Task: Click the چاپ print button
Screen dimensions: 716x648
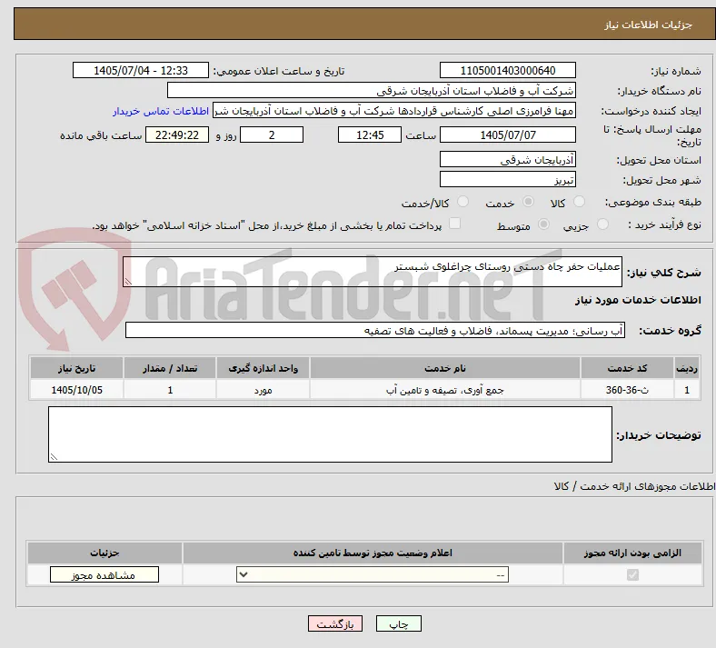Action: pos(399,623)
